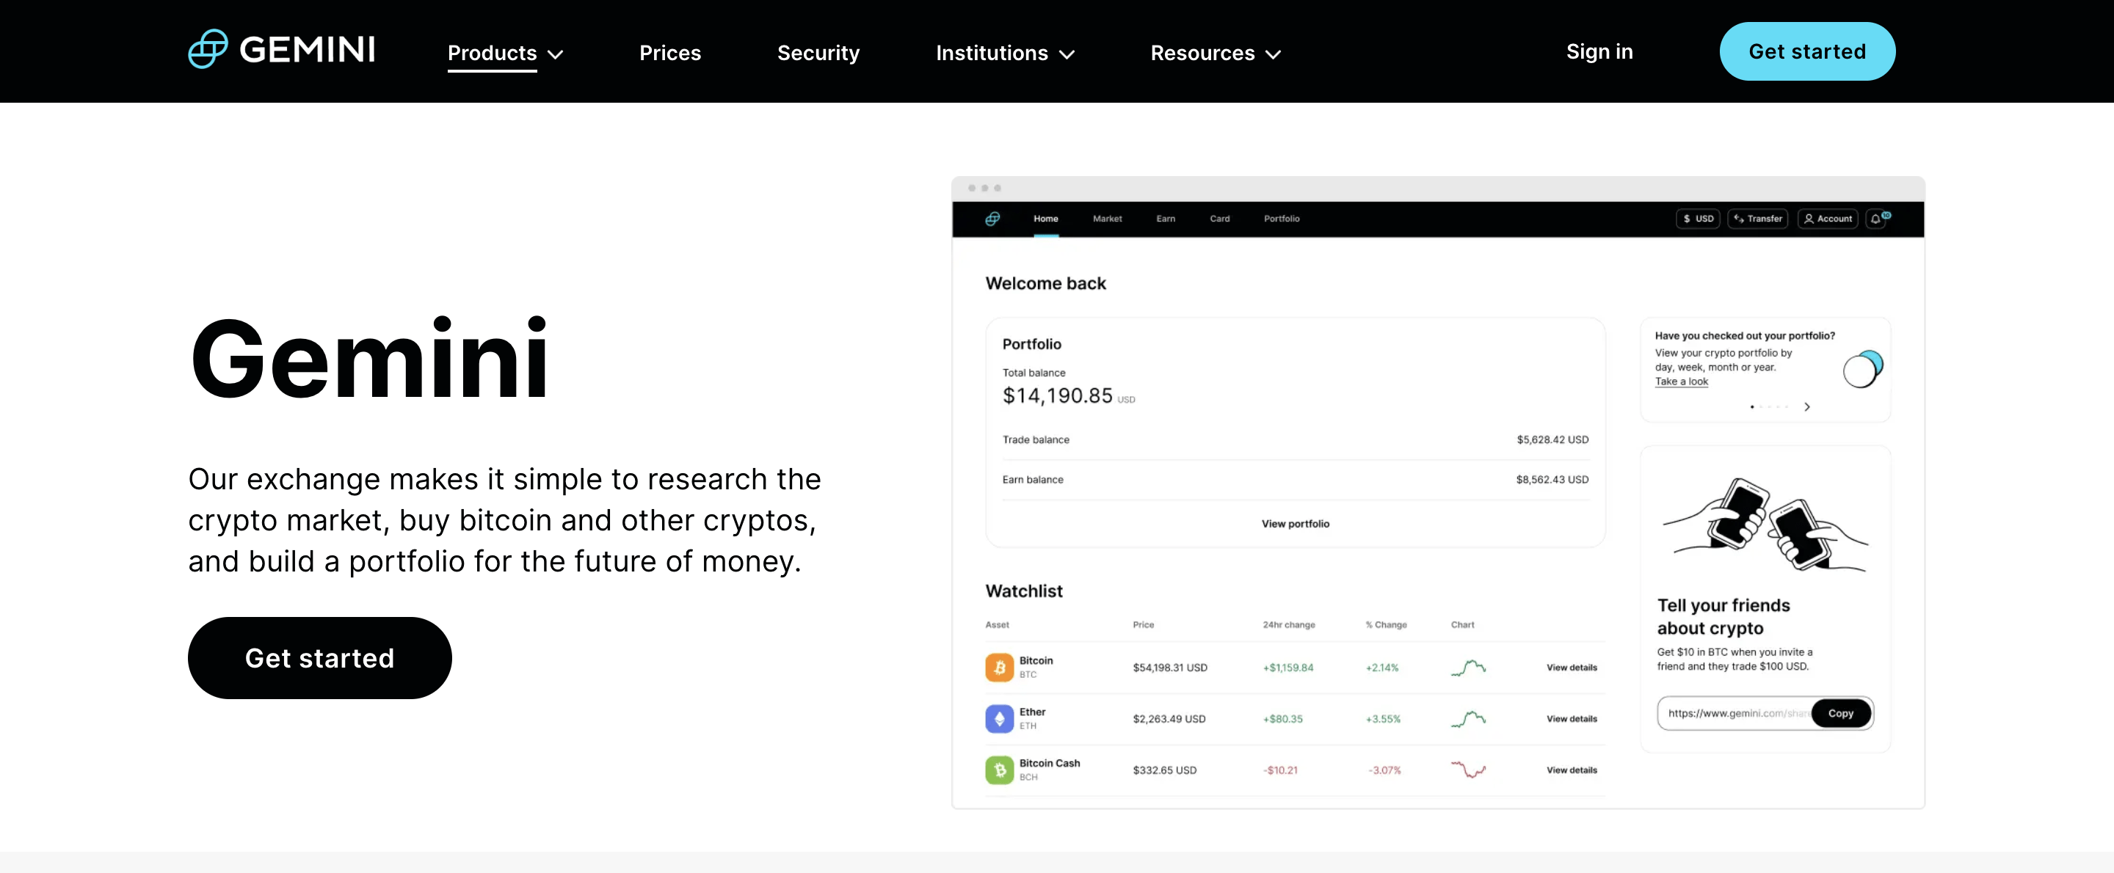Image resolution: width=2114 pixels, height=873 pixels.
Task: Click the black Get started hero button
Action: tap(319, 658)
